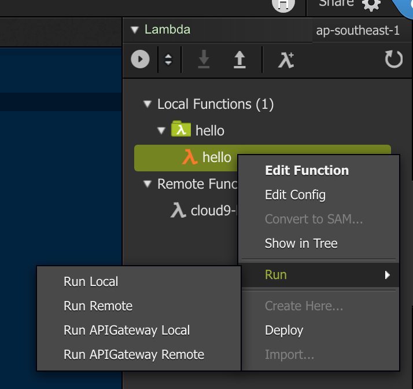Open the run mode selector arrows
Viewport: 413px width, 389px height.
168,60
